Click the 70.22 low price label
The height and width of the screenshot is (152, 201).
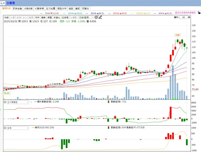pyautogui.click(x=7, y=93)
